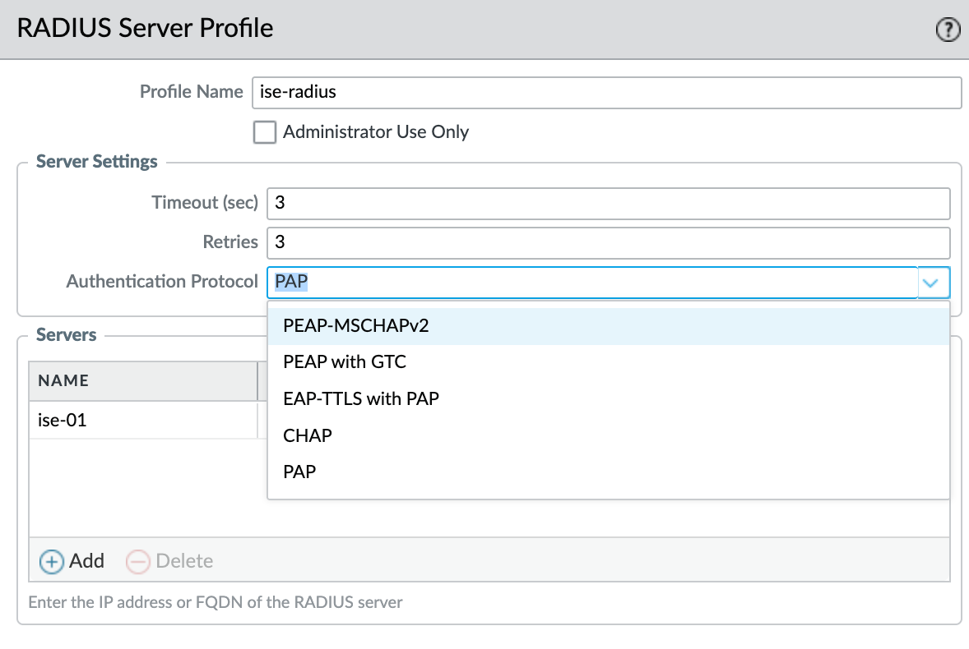Select PEAP-MSCHAPv2 from the protocol list
The image size is (969, 649).
356,325
